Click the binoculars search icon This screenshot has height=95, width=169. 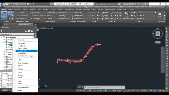(119, 4)
